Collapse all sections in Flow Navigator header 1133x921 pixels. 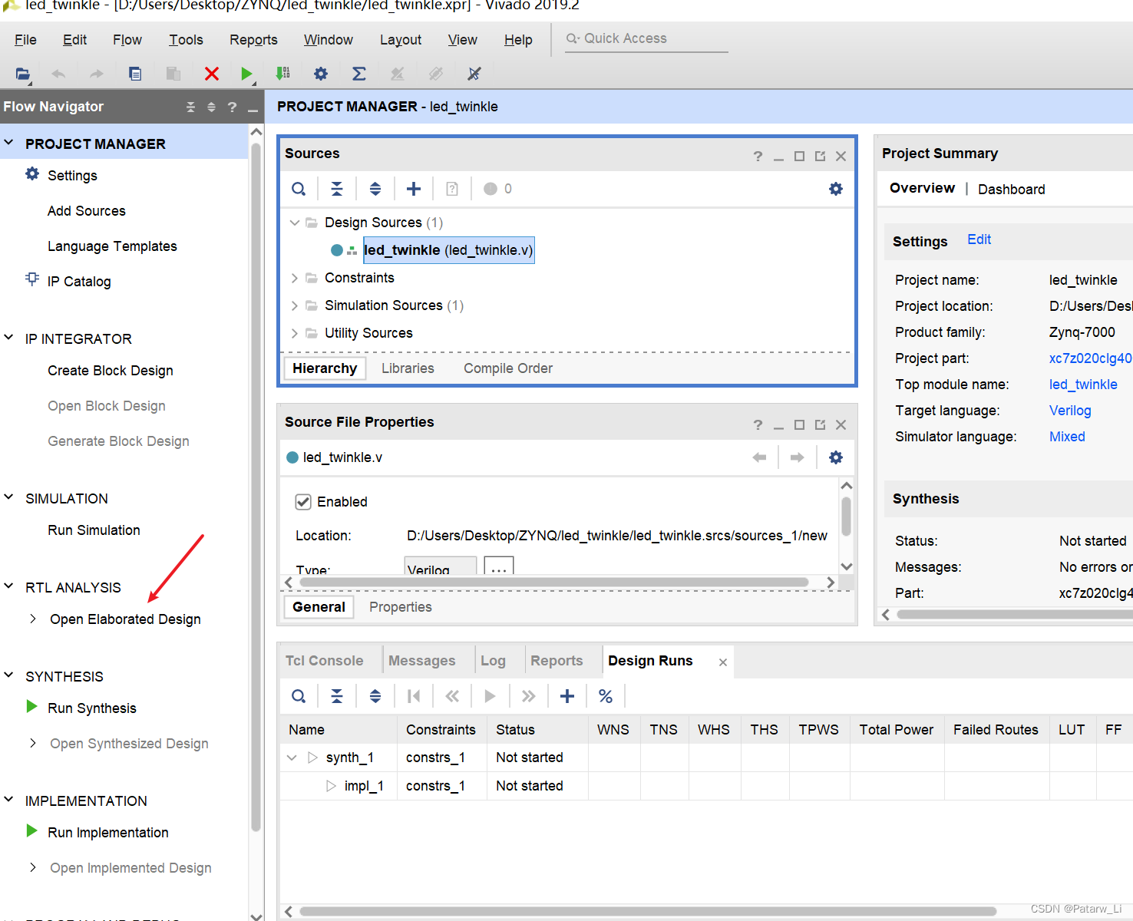click(x=190, y=107)
